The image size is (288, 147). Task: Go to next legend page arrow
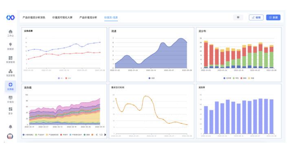(x=105, y=135)
